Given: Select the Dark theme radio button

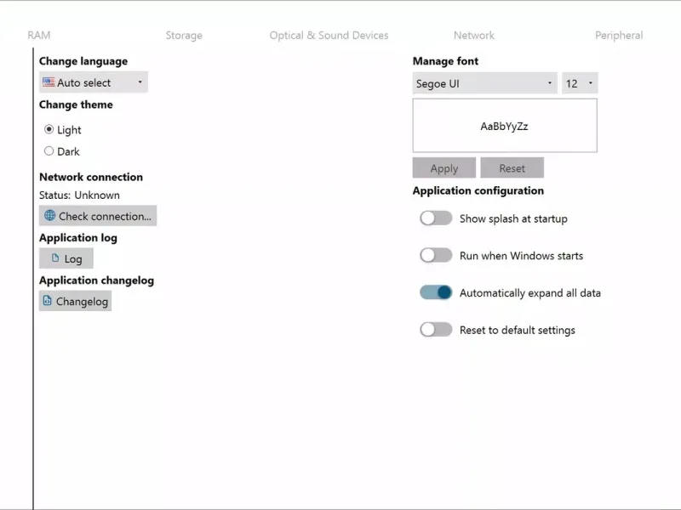Looking at the screenshot, I should coord(49,151).
